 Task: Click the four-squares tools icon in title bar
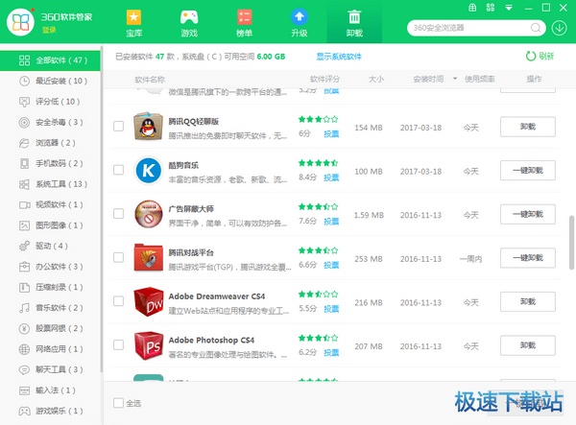point(490,8)
